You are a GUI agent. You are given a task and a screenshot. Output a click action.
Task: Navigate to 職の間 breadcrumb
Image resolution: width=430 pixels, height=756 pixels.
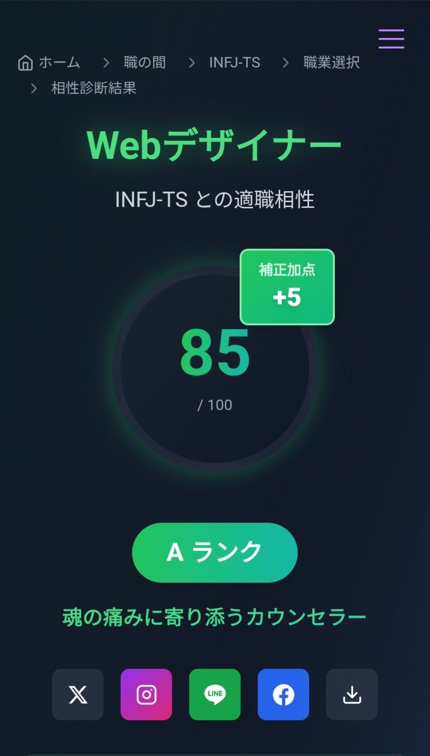click(x=145, y=62)
